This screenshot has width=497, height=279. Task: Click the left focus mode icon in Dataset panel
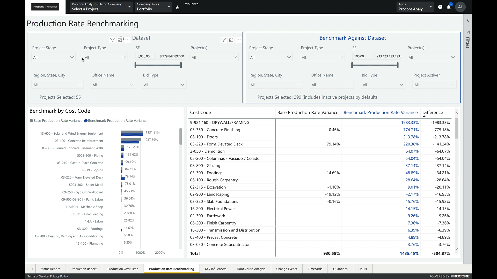click(x=120, y=40)
